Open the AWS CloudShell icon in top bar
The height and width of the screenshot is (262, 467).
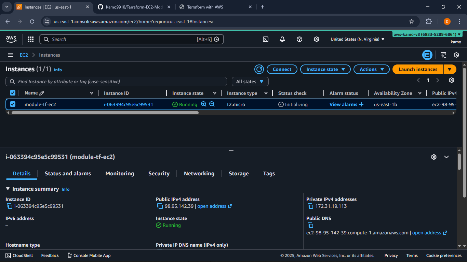point(266,39)
